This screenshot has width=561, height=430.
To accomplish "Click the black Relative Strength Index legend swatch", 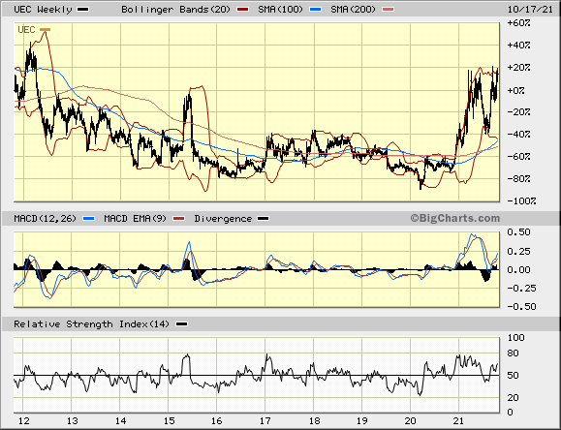I will click(182, 324).
